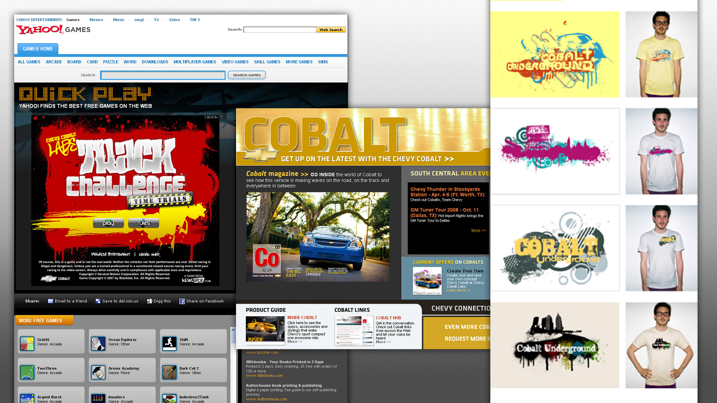This screenshot has height=403, width=717.
Task: Click the INSIDE COBALT product guide thumbnail
Action: [x=265, y=330]
